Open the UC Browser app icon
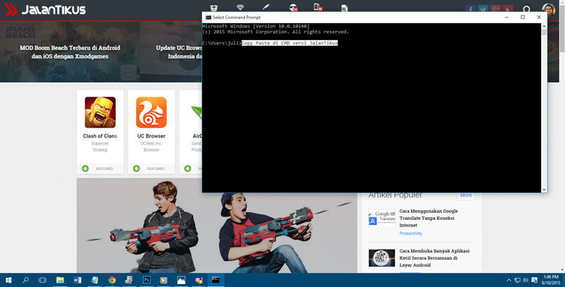565x287 pixels. coord(151,112)
